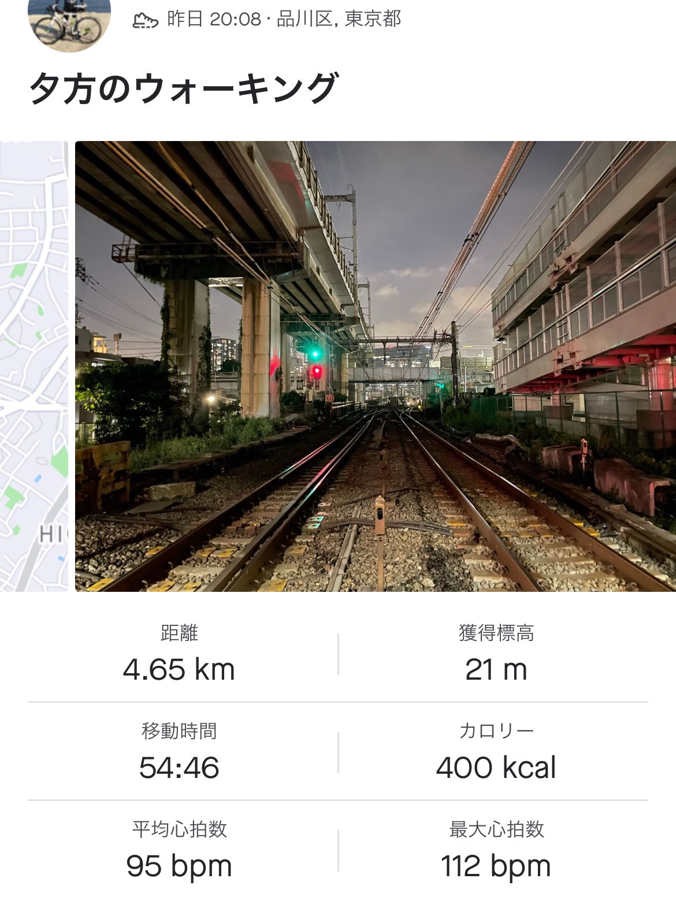Tap the 品川区, 東京都 location text
The height and width of the screenshot is (897, 676).
click(339, 19)
